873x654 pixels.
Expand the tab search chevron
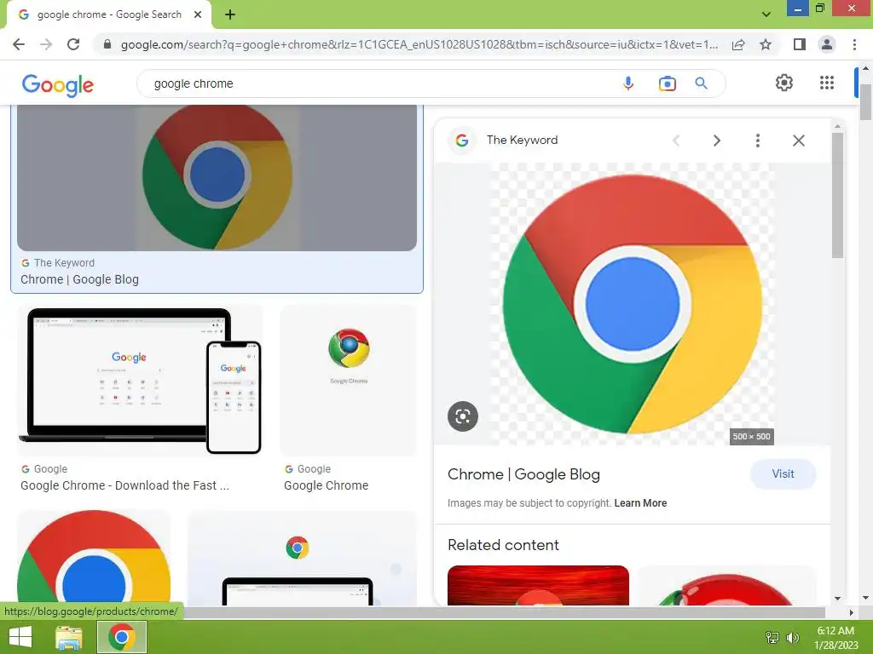pos(766,14)
